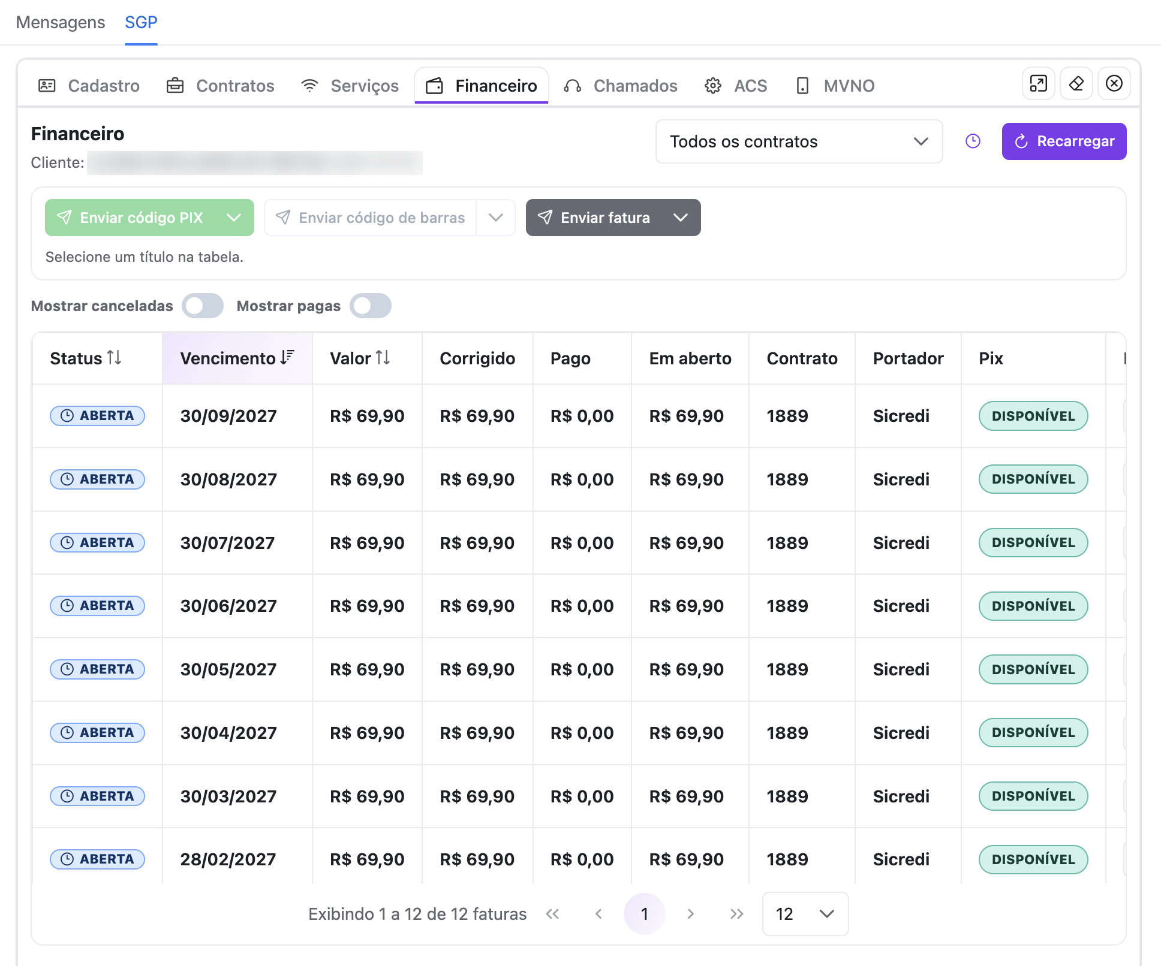Click Sicredi in 30/09/2027 row
This screenshot has height=966, width=1161.
click(901, 416)
